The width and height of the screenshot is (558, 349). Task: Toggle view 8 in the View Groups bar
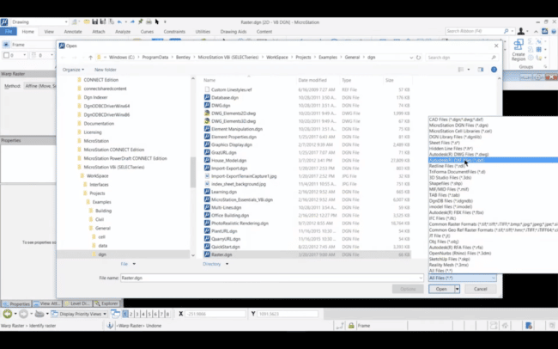click(167, 314)
